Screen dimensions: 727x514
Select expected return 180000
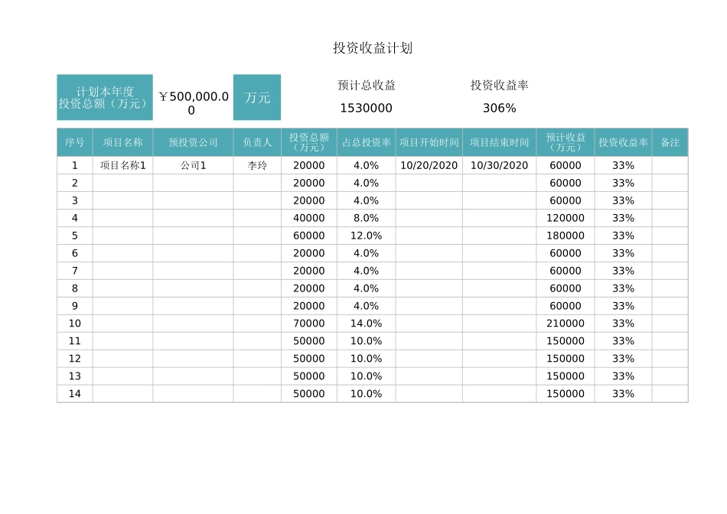(566, 236)
